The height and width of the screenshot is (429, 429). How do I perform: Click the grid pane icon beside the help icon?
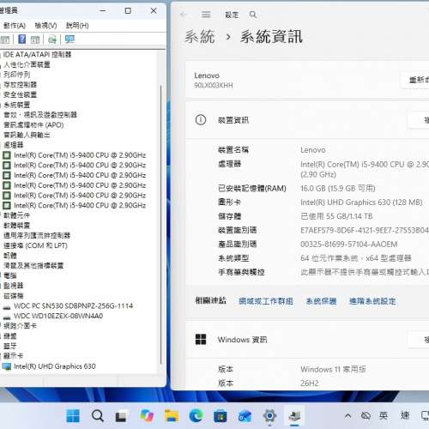click(35, 39)
